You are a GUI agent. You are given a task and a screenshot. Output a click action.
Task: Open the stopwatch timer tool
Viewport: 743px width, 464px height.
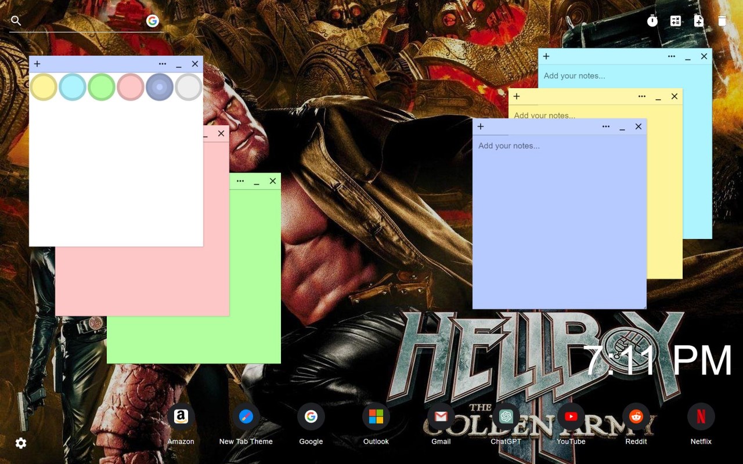(x=652, y=21)
